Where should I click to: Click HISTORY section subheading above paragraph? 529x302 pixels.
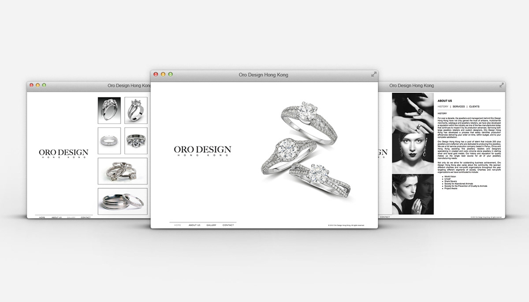(442, 113)
